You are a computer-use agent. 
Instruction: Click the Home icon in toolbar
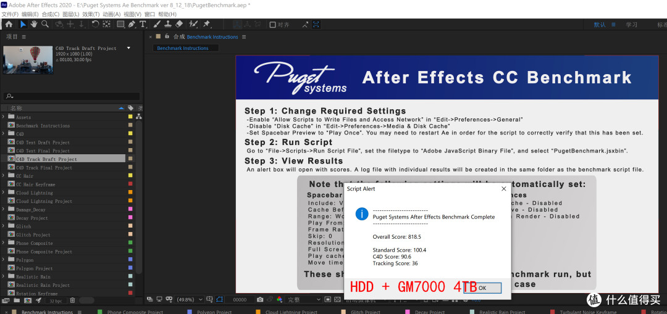click(x=9, y=24)
